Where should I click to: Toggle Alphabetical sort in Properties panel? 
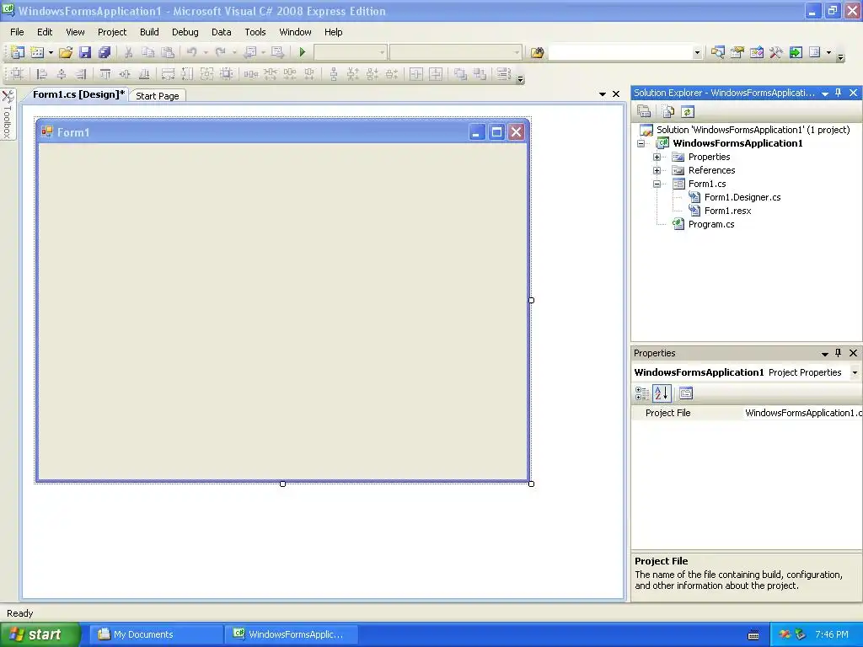[x=662, y=393]
